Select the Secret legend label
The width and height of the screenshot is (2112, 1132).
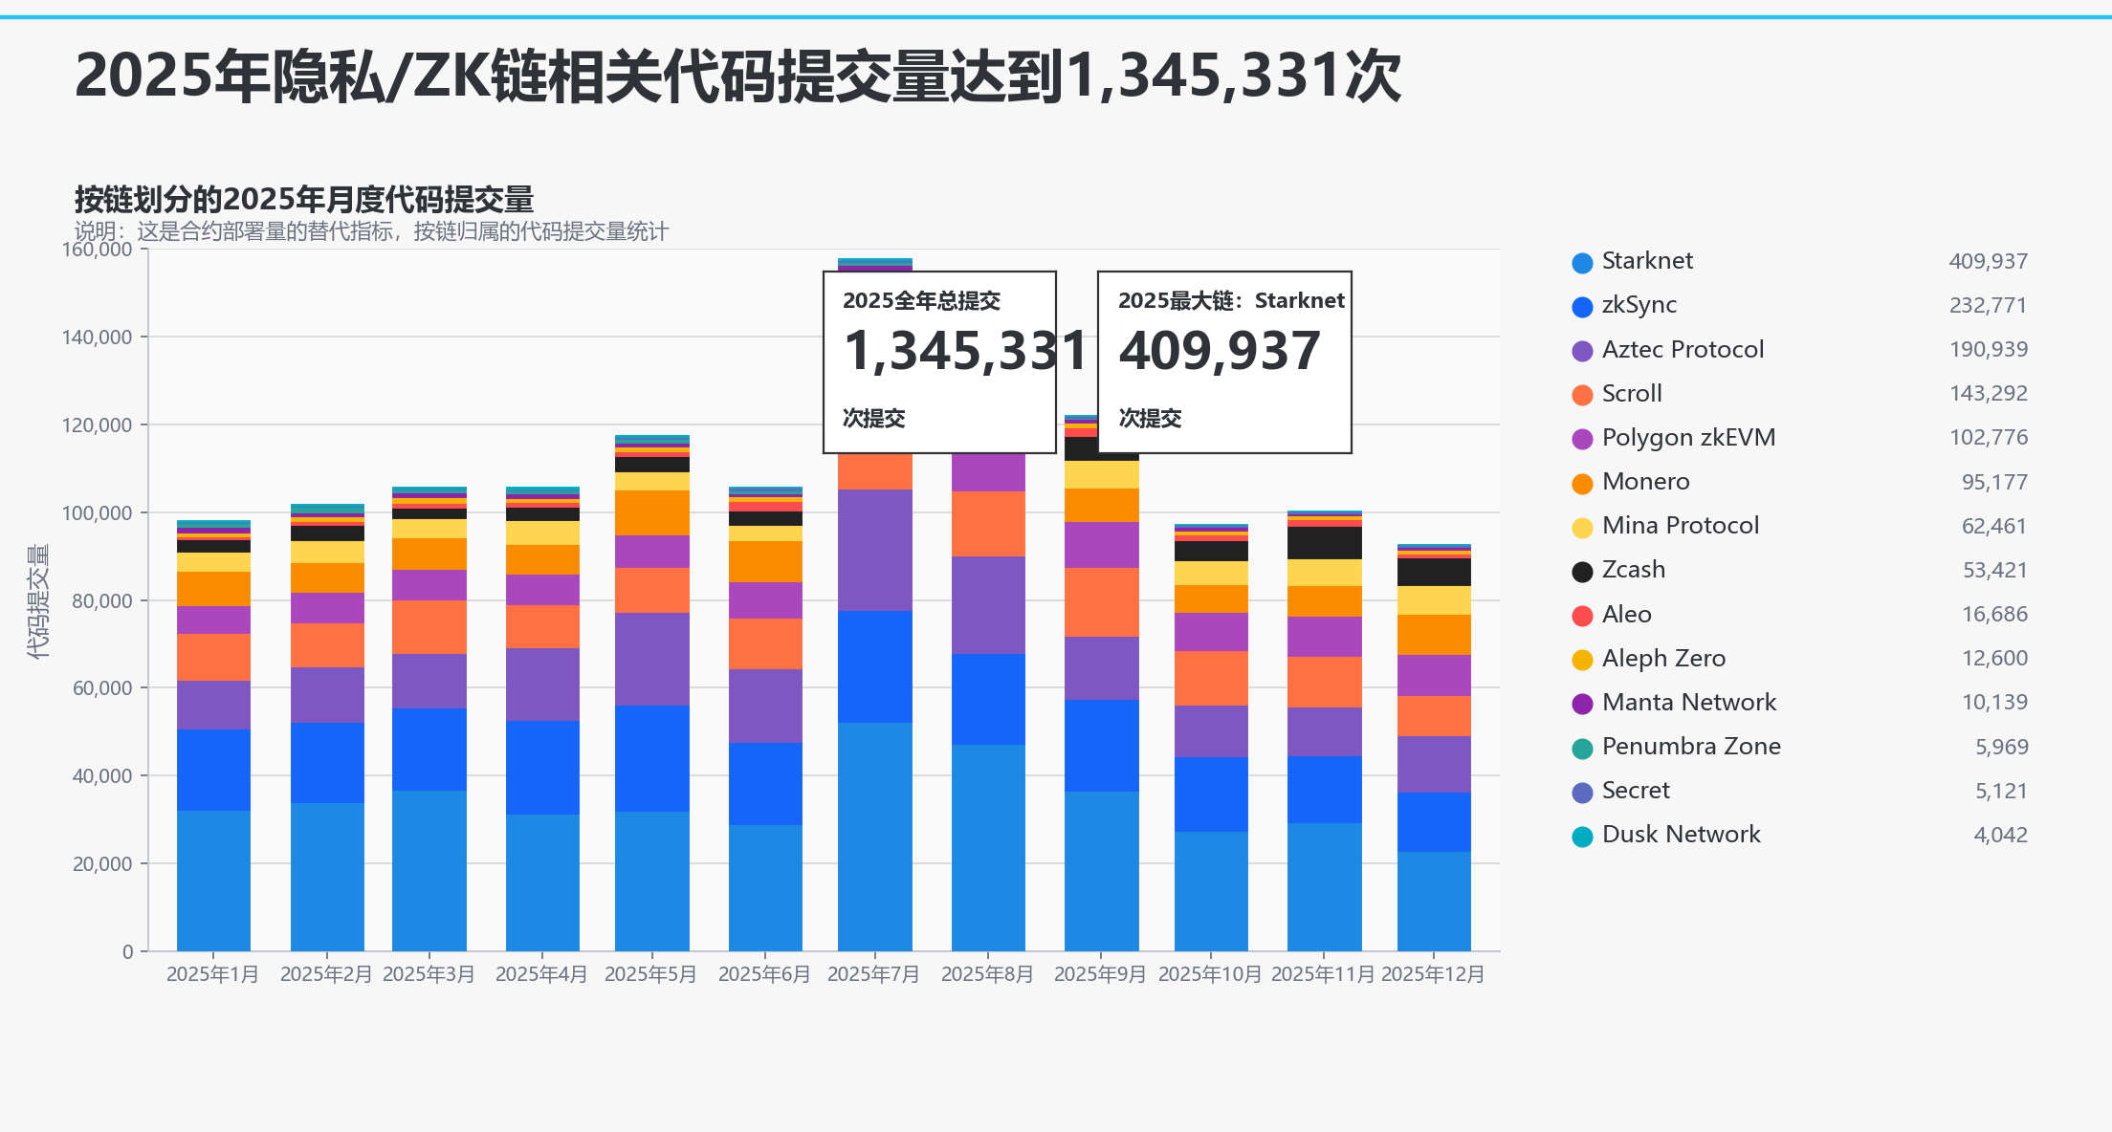click(1636, 790)
